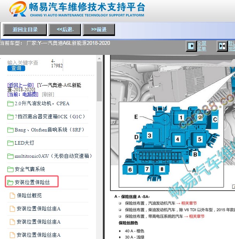Click the 畅易 platform logo icon
Image resolution: width=235 pixels, height=239 pixels.
[x=18, y=9]
